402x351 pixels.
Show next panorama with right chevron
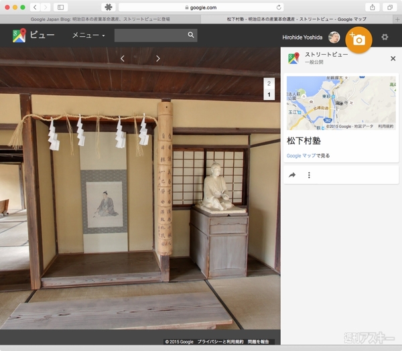(157, 59)
